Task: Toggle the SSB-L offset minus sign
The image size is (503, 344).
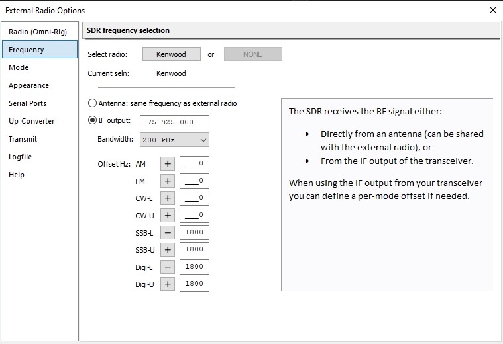Action: tap(168, 233)
